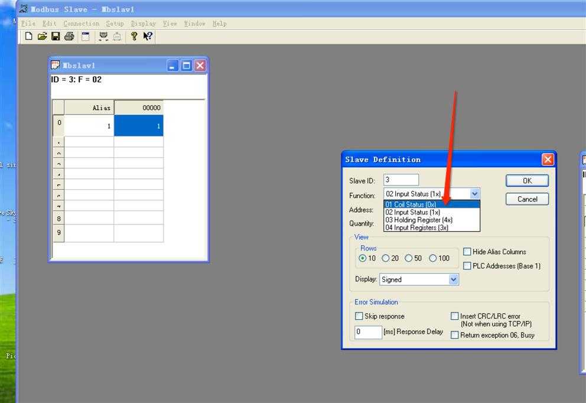Image resolution: width=586 pixels, height=403 pixels.
Task: Select row header 8 in Mbslav1
Action: [58, 219]
